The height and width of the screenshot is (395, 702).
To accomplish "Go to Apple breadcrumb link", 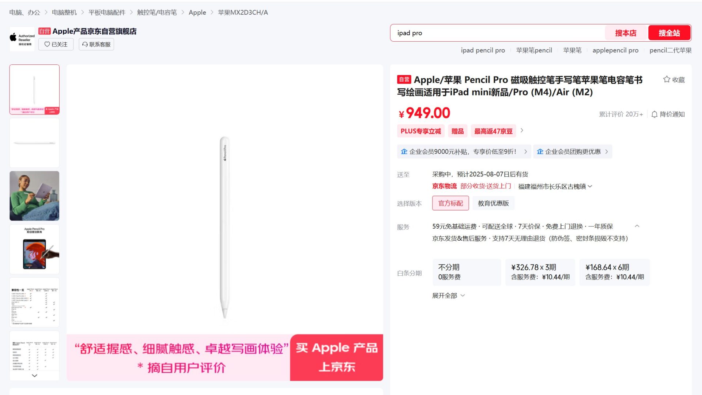I will tap(197, 12).
